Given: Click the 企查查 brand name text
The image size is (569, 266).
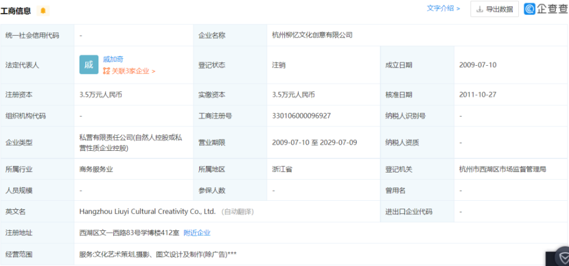Looking at the screenshot, I should pos(550,9).
